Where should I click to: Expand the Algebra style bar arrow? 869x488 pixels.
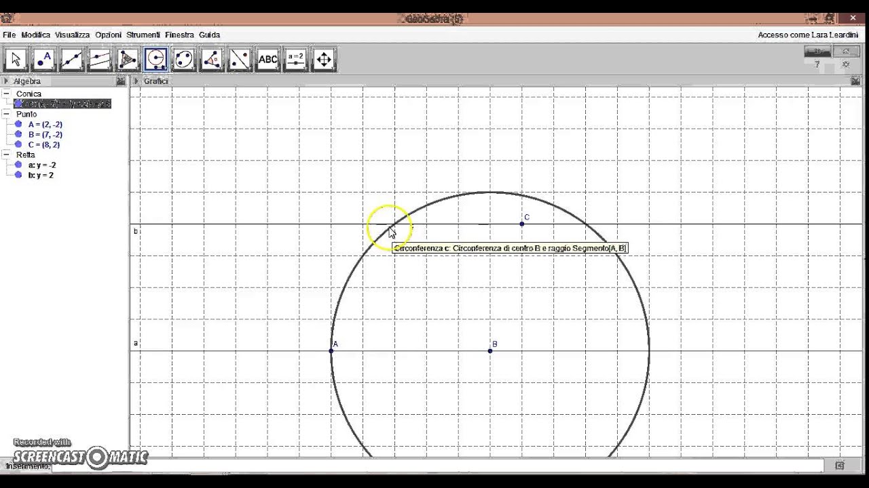click(x=5, y=81)
